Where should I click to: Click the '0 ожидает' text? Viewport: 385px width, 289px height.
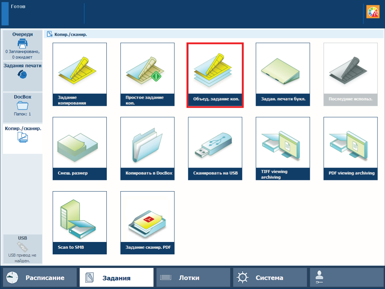coord(22,57)
